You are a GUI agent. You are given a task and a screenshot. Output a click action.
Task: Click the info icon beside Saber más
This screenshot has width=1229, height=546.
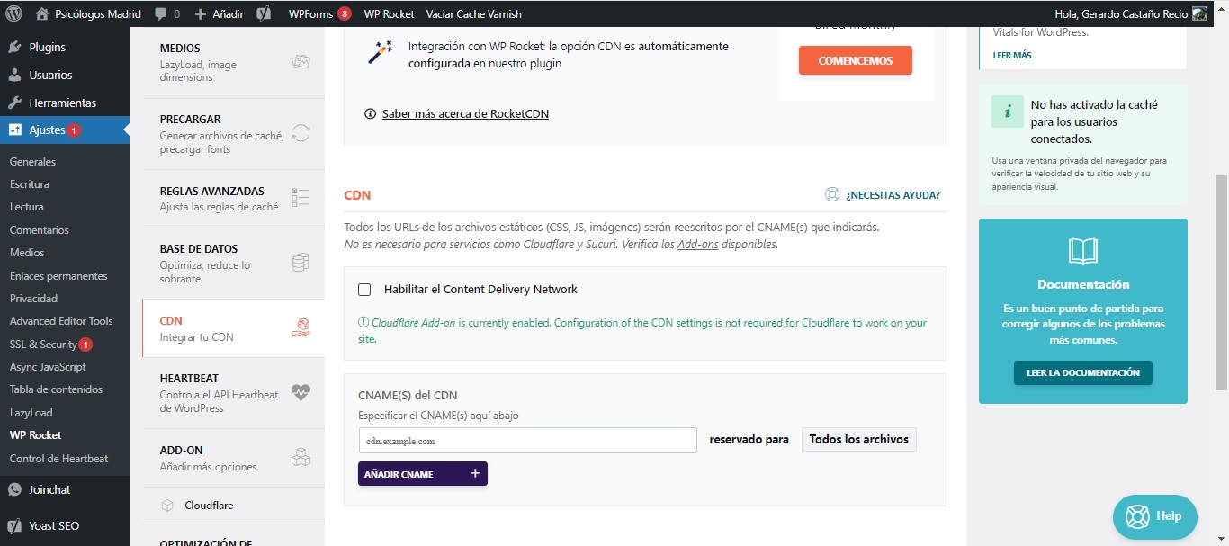tap(370, 114)
